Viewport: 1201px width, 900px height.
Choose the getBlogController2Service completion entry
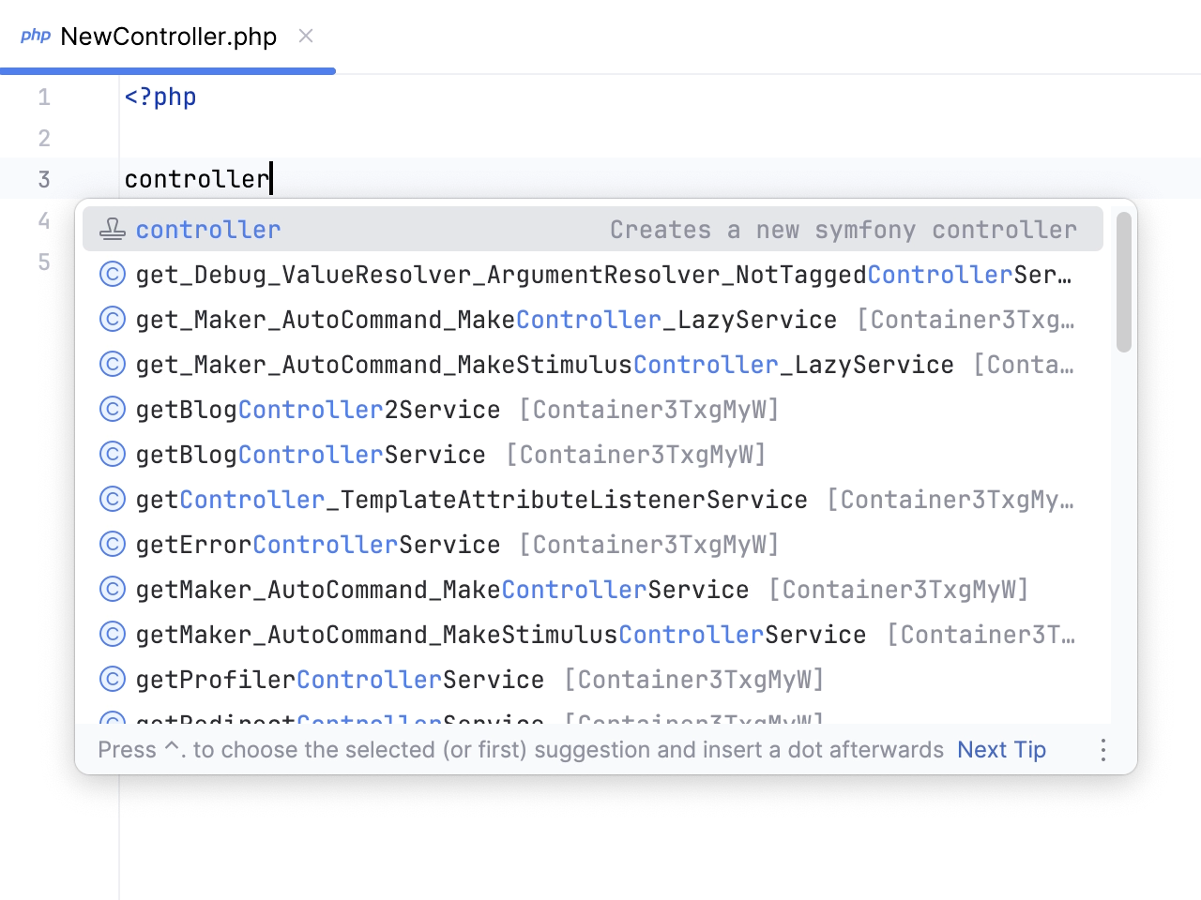(x=317, y=409)
